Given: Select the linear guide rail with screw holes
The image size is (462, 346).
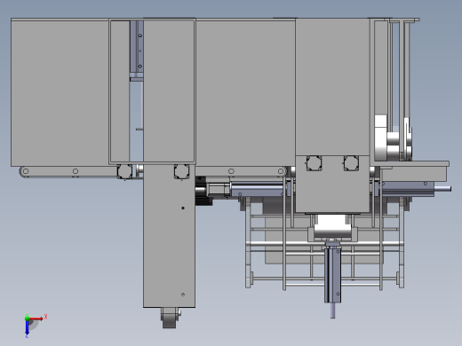Looking at the screenshot, I should (x=137, y=46).
